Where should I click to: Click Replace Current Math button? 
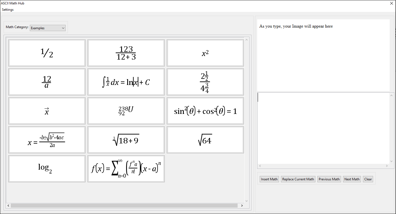[x=298, y=179]
